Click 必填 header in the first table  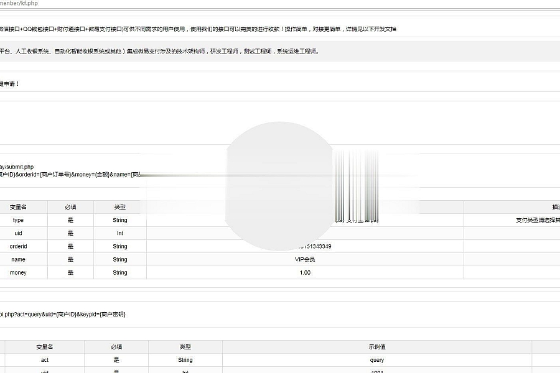70,207
